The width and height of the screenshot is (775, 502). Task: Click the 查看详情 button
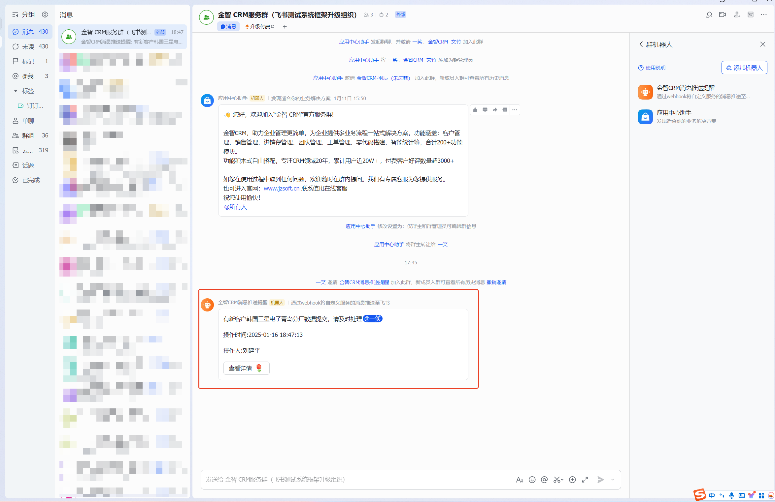(x=246, y=368)
